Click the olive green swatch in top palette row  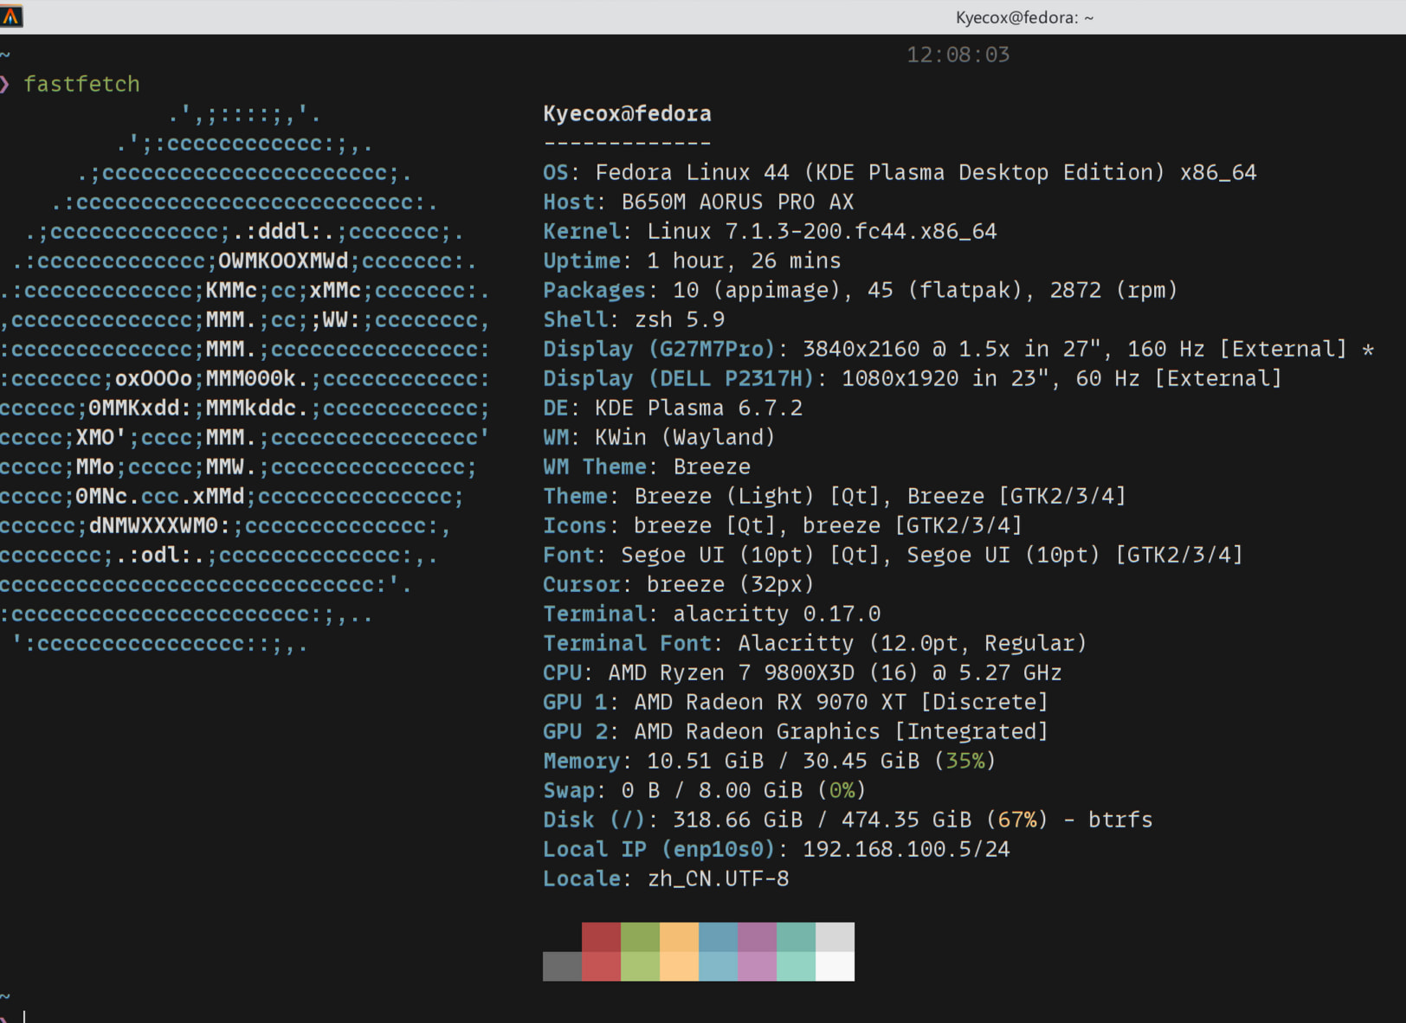(640, 937)
